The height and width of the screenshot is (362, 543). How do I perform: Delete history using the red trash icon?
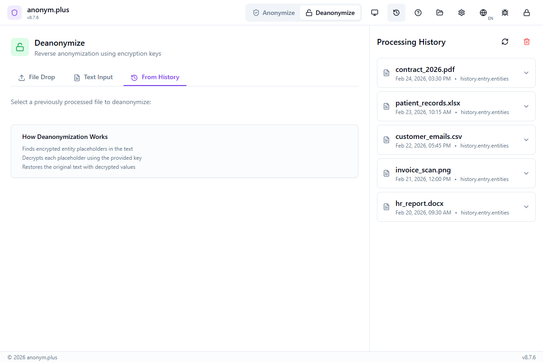527,42
